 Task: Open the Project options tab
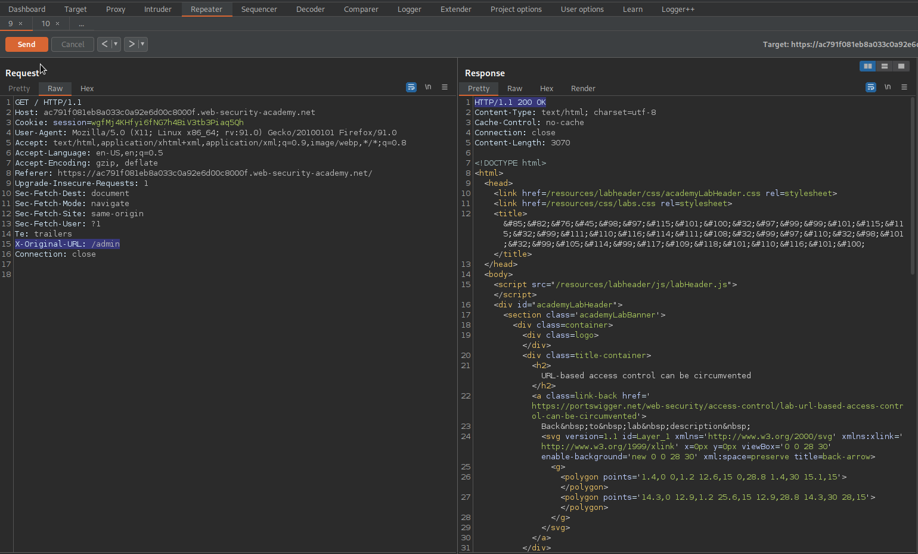tap(516, 9)
